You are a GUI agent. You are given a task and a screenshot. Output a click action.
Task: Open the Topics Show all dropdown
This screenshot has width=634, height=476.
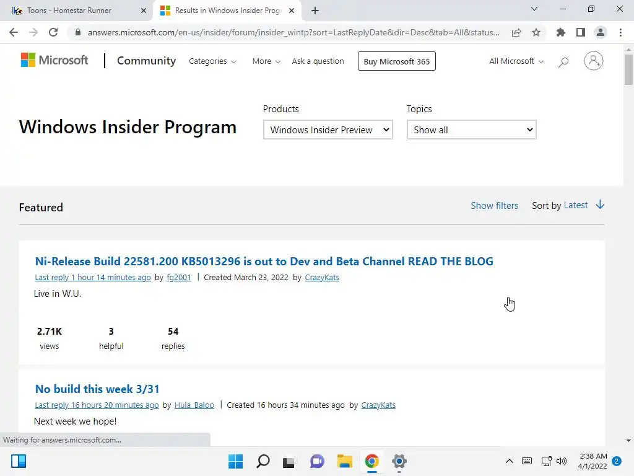click(x=471, y=130)
